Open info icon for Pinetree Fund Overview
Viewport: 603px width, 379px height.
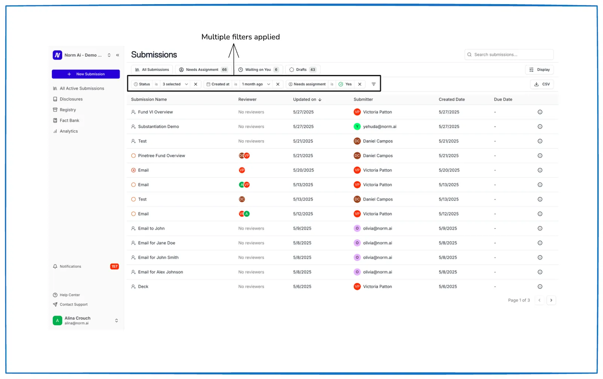[540, 156]
